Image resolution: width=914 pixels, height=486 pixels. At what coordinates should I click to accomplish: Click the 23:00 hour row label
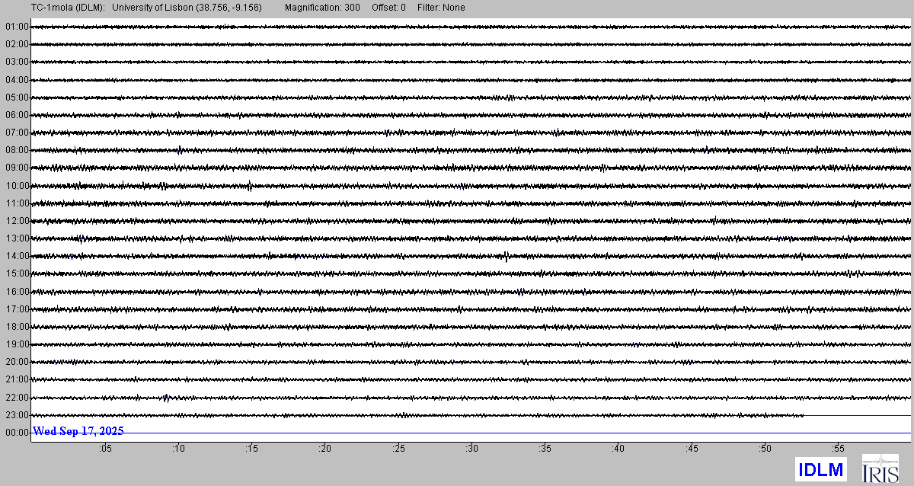click(17, 415)
